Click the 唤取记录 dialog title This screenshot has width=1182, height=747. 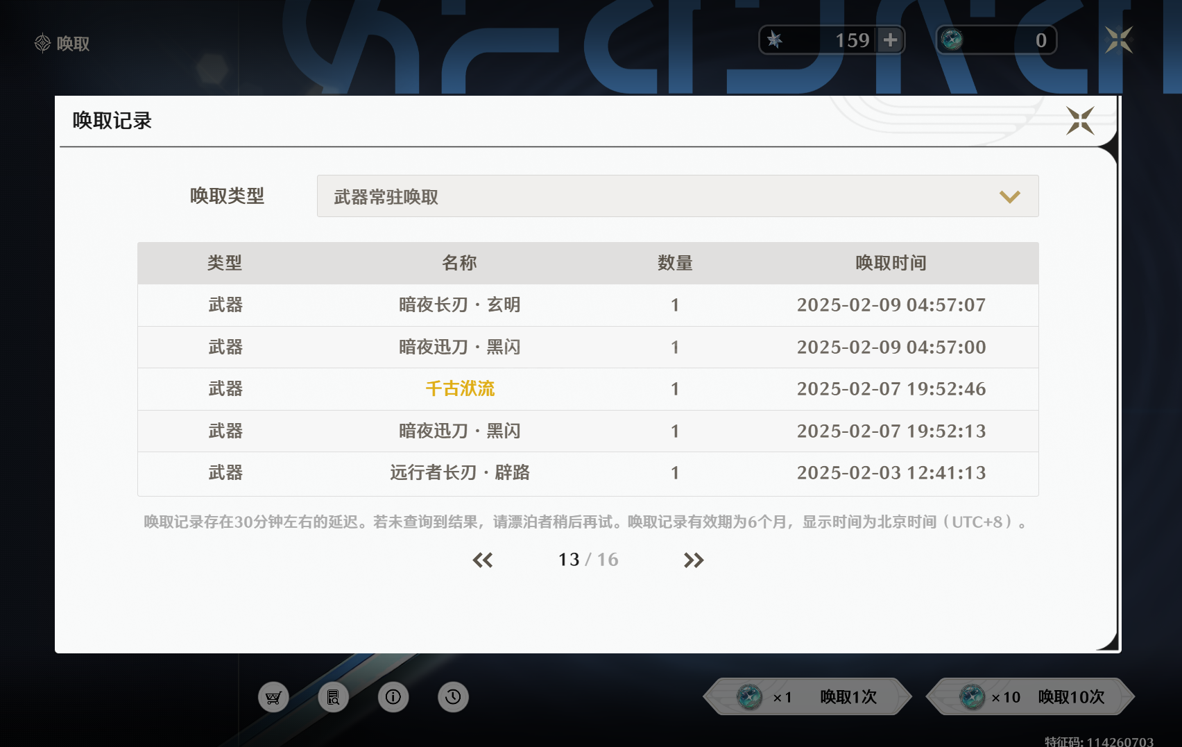(112, 121)
